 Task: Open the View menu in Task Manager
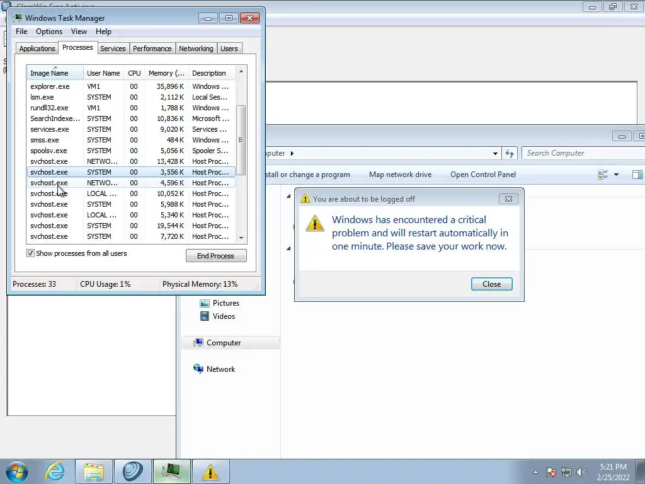coord(79,32)
